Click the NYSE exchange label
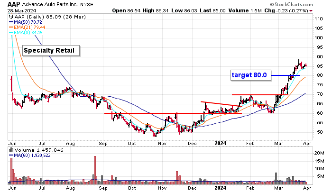 87,4
